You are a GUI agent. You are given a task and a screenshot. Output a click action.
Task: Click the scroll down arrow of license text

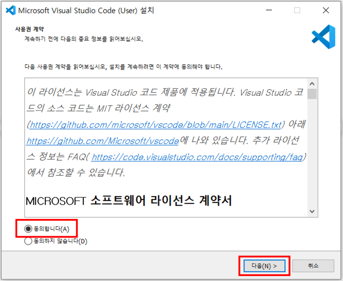click(x=312, y=211)
